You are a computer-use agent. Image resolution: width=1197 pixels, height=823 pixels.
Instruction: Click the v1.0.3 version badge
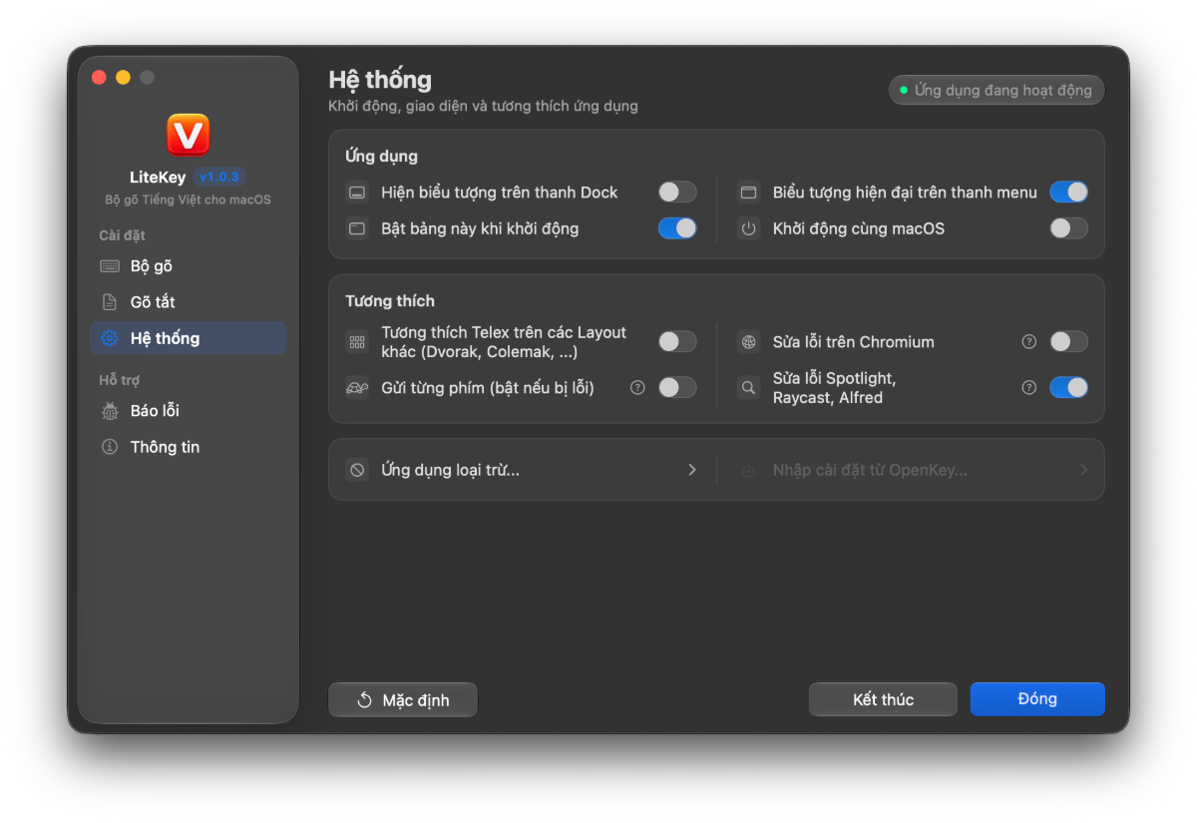219,177
